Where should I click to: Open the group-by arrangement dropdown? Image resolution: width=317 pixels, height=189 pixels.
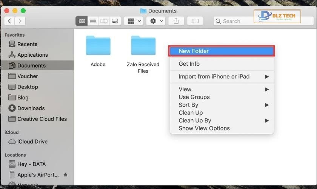click(134, 21)
